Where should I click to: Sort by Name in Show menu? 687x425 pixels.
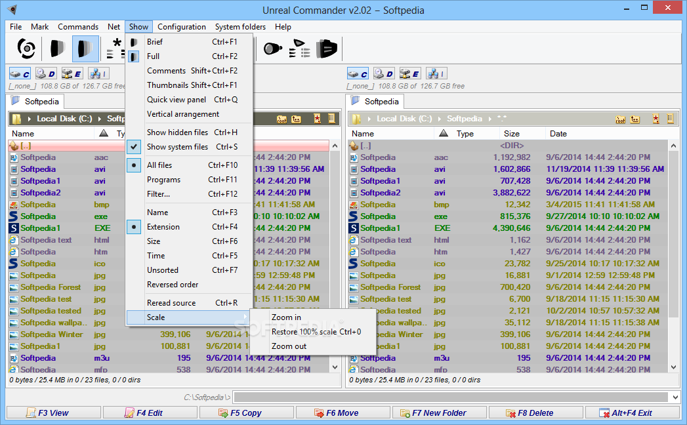click(x=189, y=212)
